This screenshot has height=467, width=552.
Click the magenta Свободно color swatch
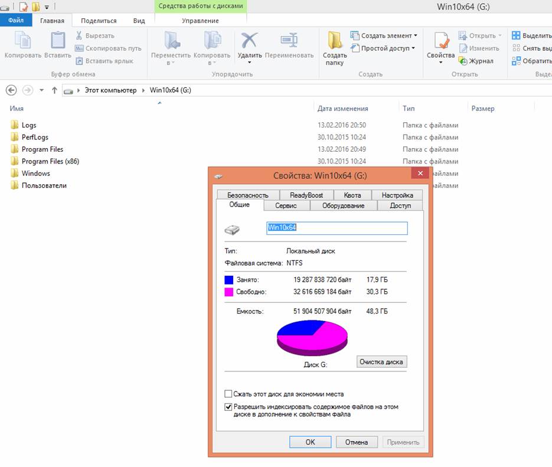229,292
